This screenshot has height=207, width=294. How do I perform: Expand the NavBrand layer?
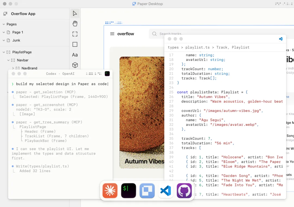[13, 68]
